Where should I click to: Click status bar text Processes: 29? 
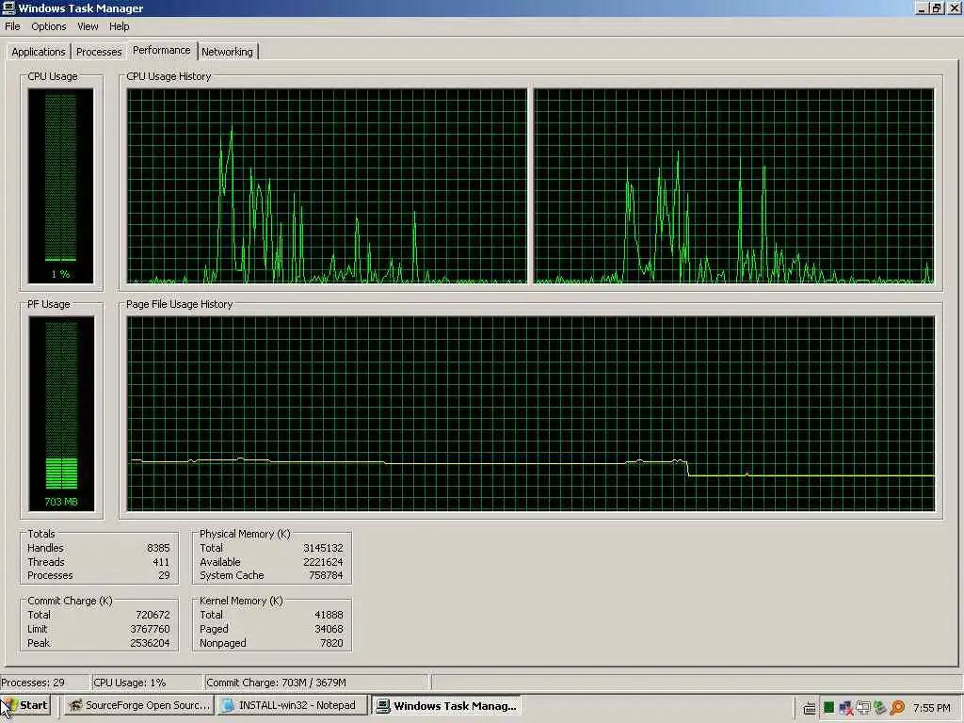point(33,683)
